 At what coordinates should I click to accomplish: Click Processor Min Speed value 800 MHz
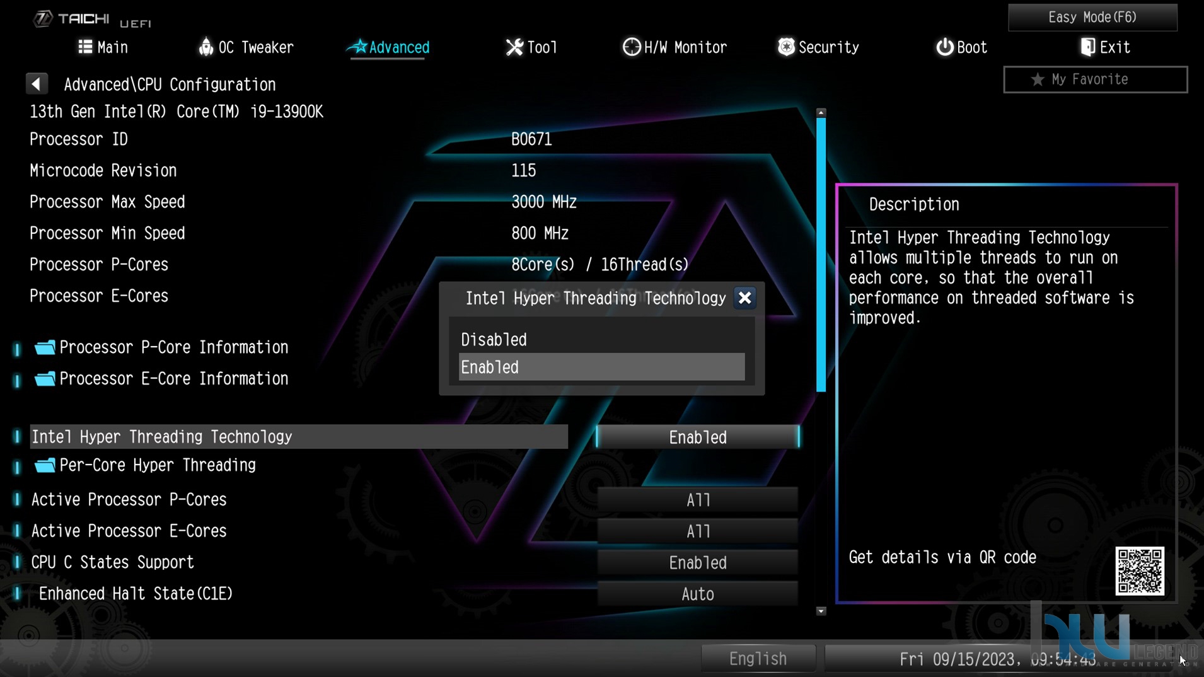[x=540, y=233]
